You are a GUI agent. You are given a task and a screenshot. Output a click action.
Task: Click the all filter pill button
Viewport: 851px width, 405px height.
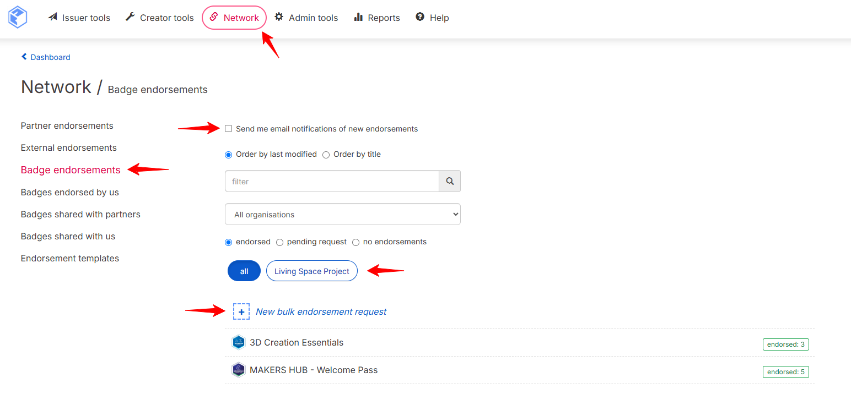coord(244,271)
